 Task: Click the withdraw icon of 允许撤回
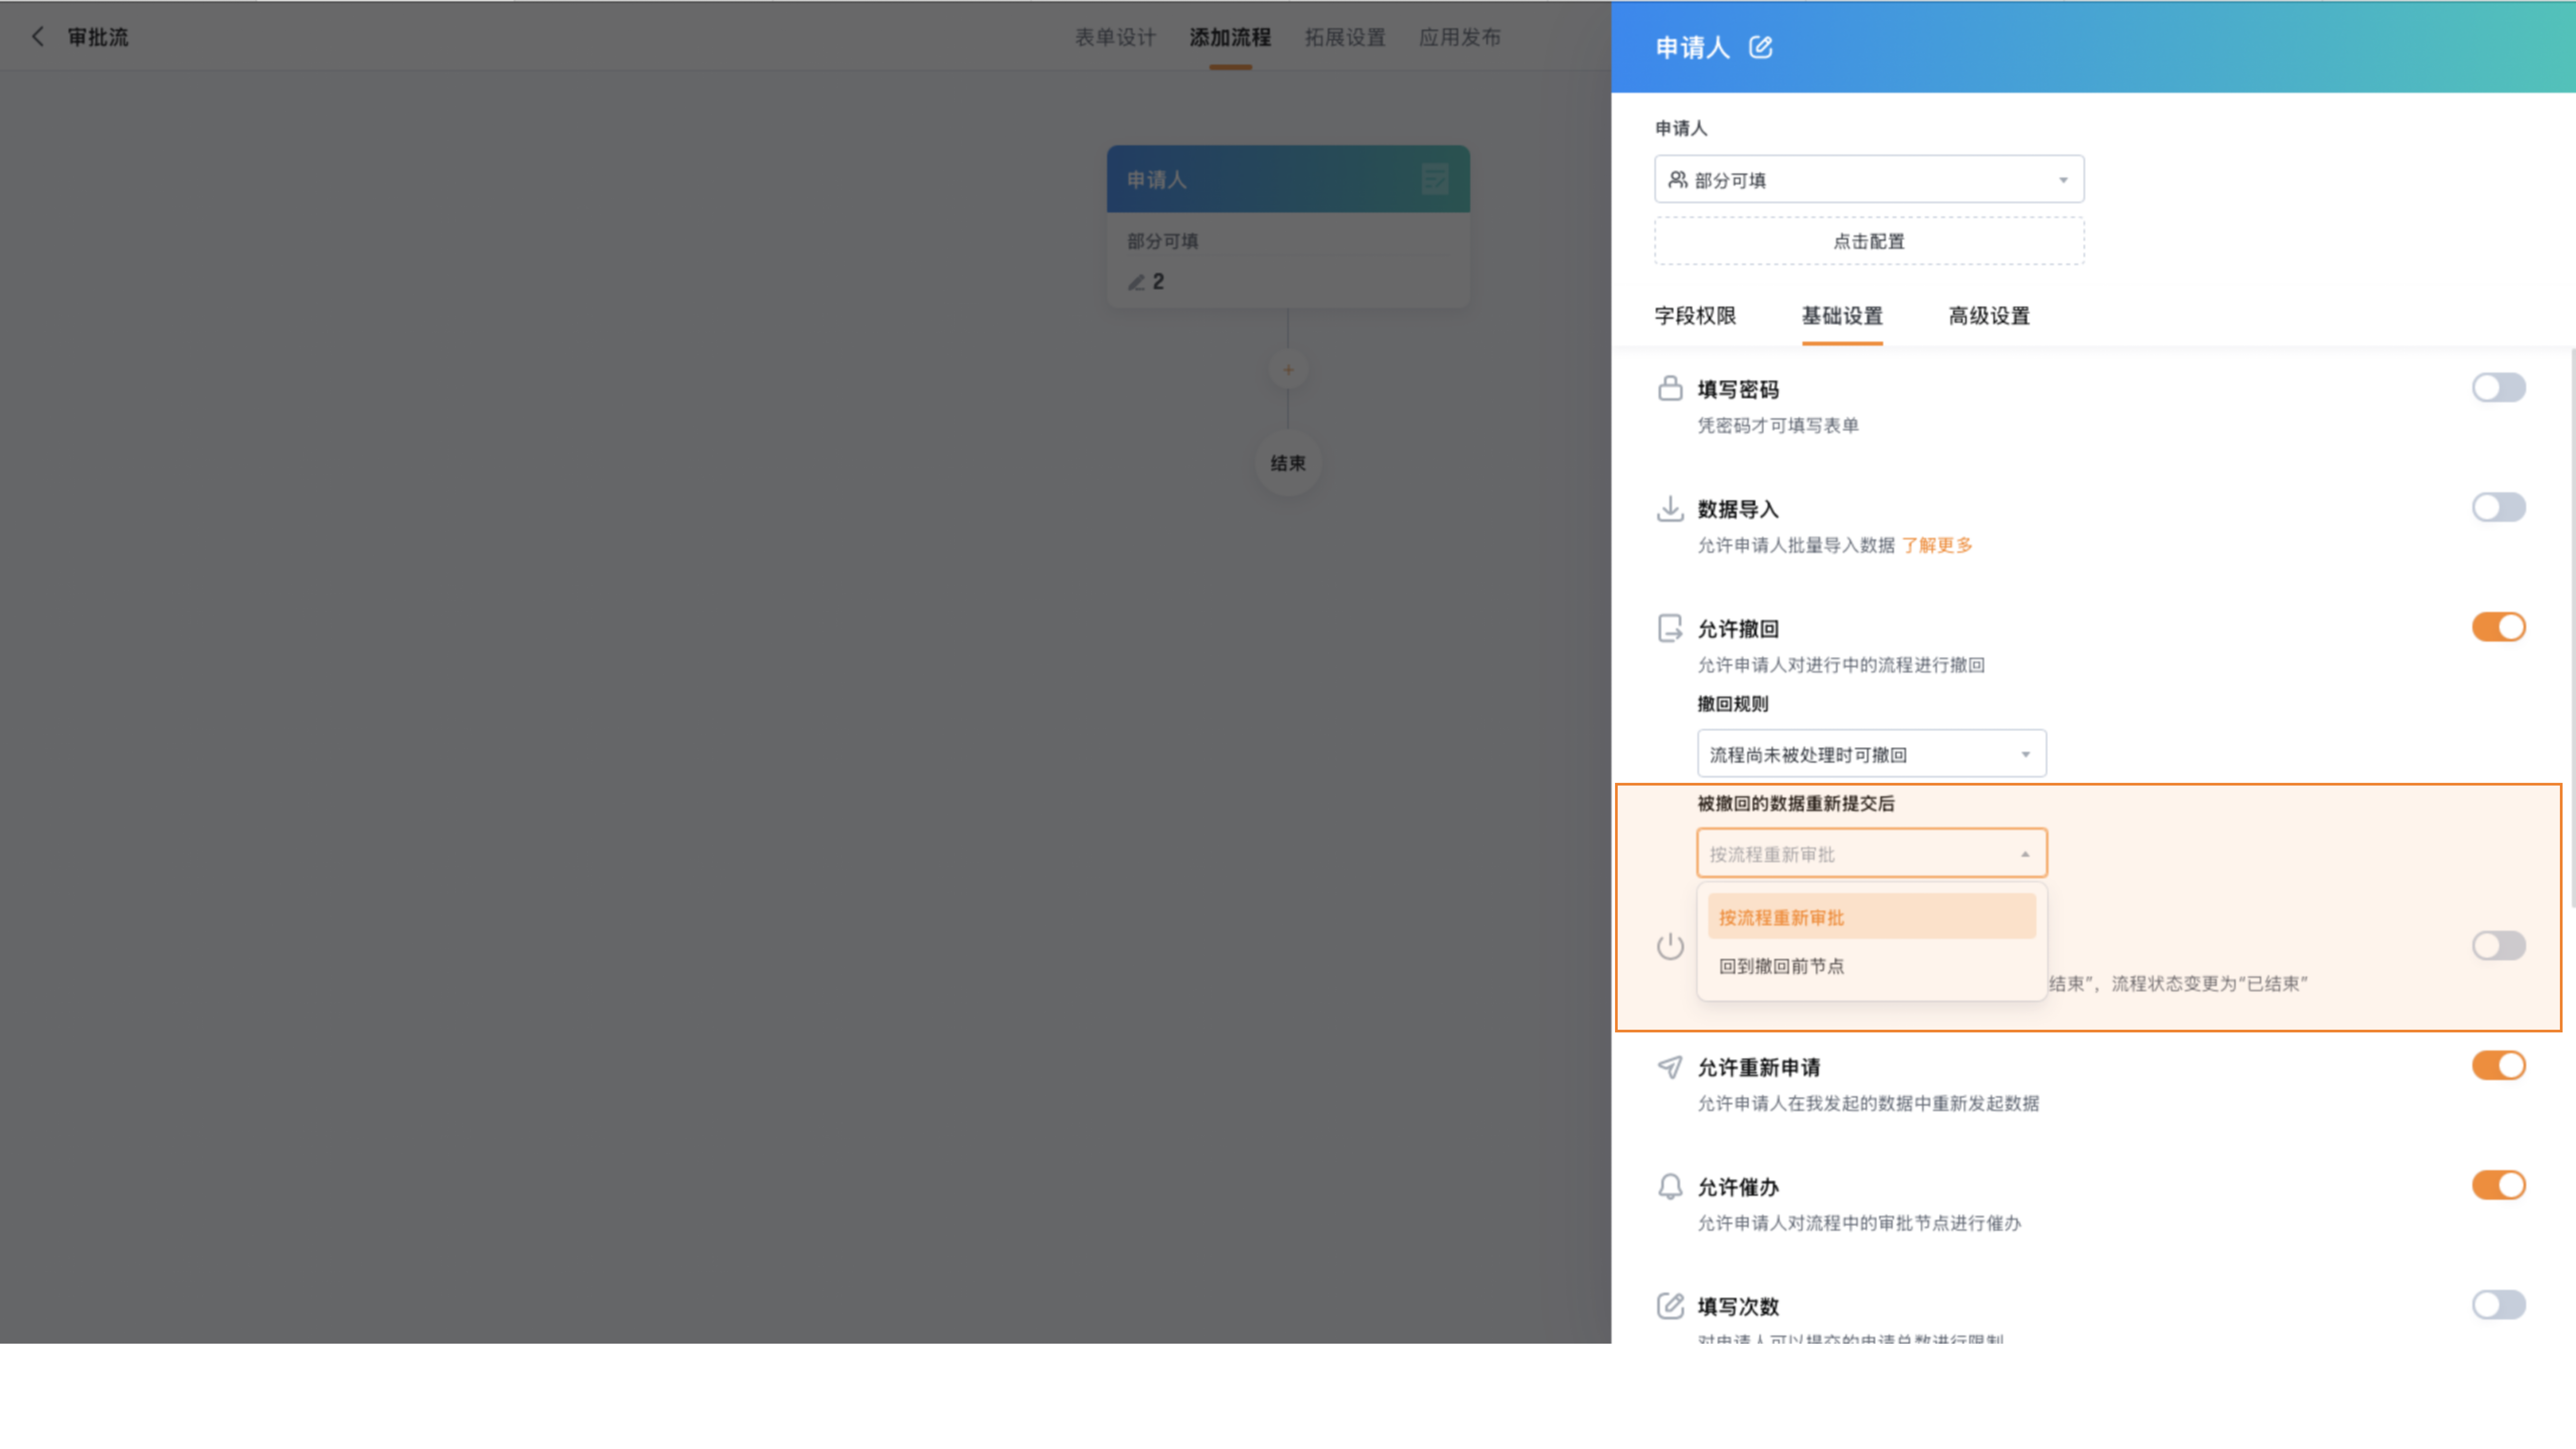[x=1670, y=628]
